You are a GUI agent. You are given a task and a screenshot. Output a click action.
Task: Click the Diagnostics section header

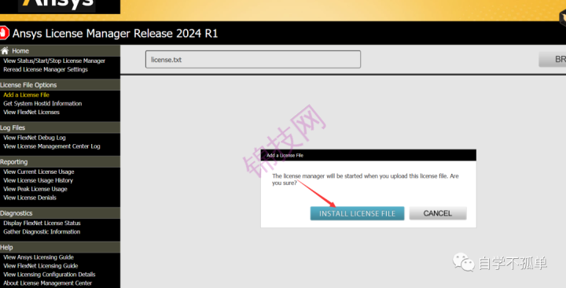(60, 213)
